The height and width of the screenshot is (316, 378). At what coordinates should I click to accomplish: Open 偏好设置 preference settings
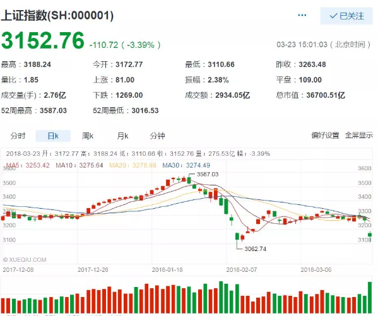coord(325,136)
